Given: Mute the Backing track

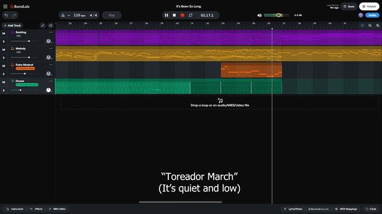Looking at the screenshot, I should point(4,33).
